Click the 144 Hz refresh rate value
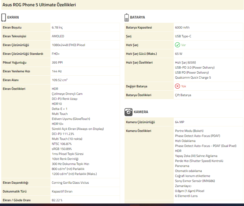The image size is (244, 206). [57, 71]
